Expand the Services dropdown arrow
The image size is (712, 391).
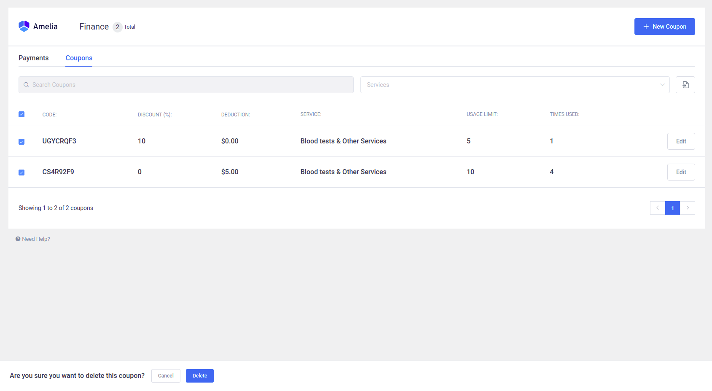pos(662,85)
